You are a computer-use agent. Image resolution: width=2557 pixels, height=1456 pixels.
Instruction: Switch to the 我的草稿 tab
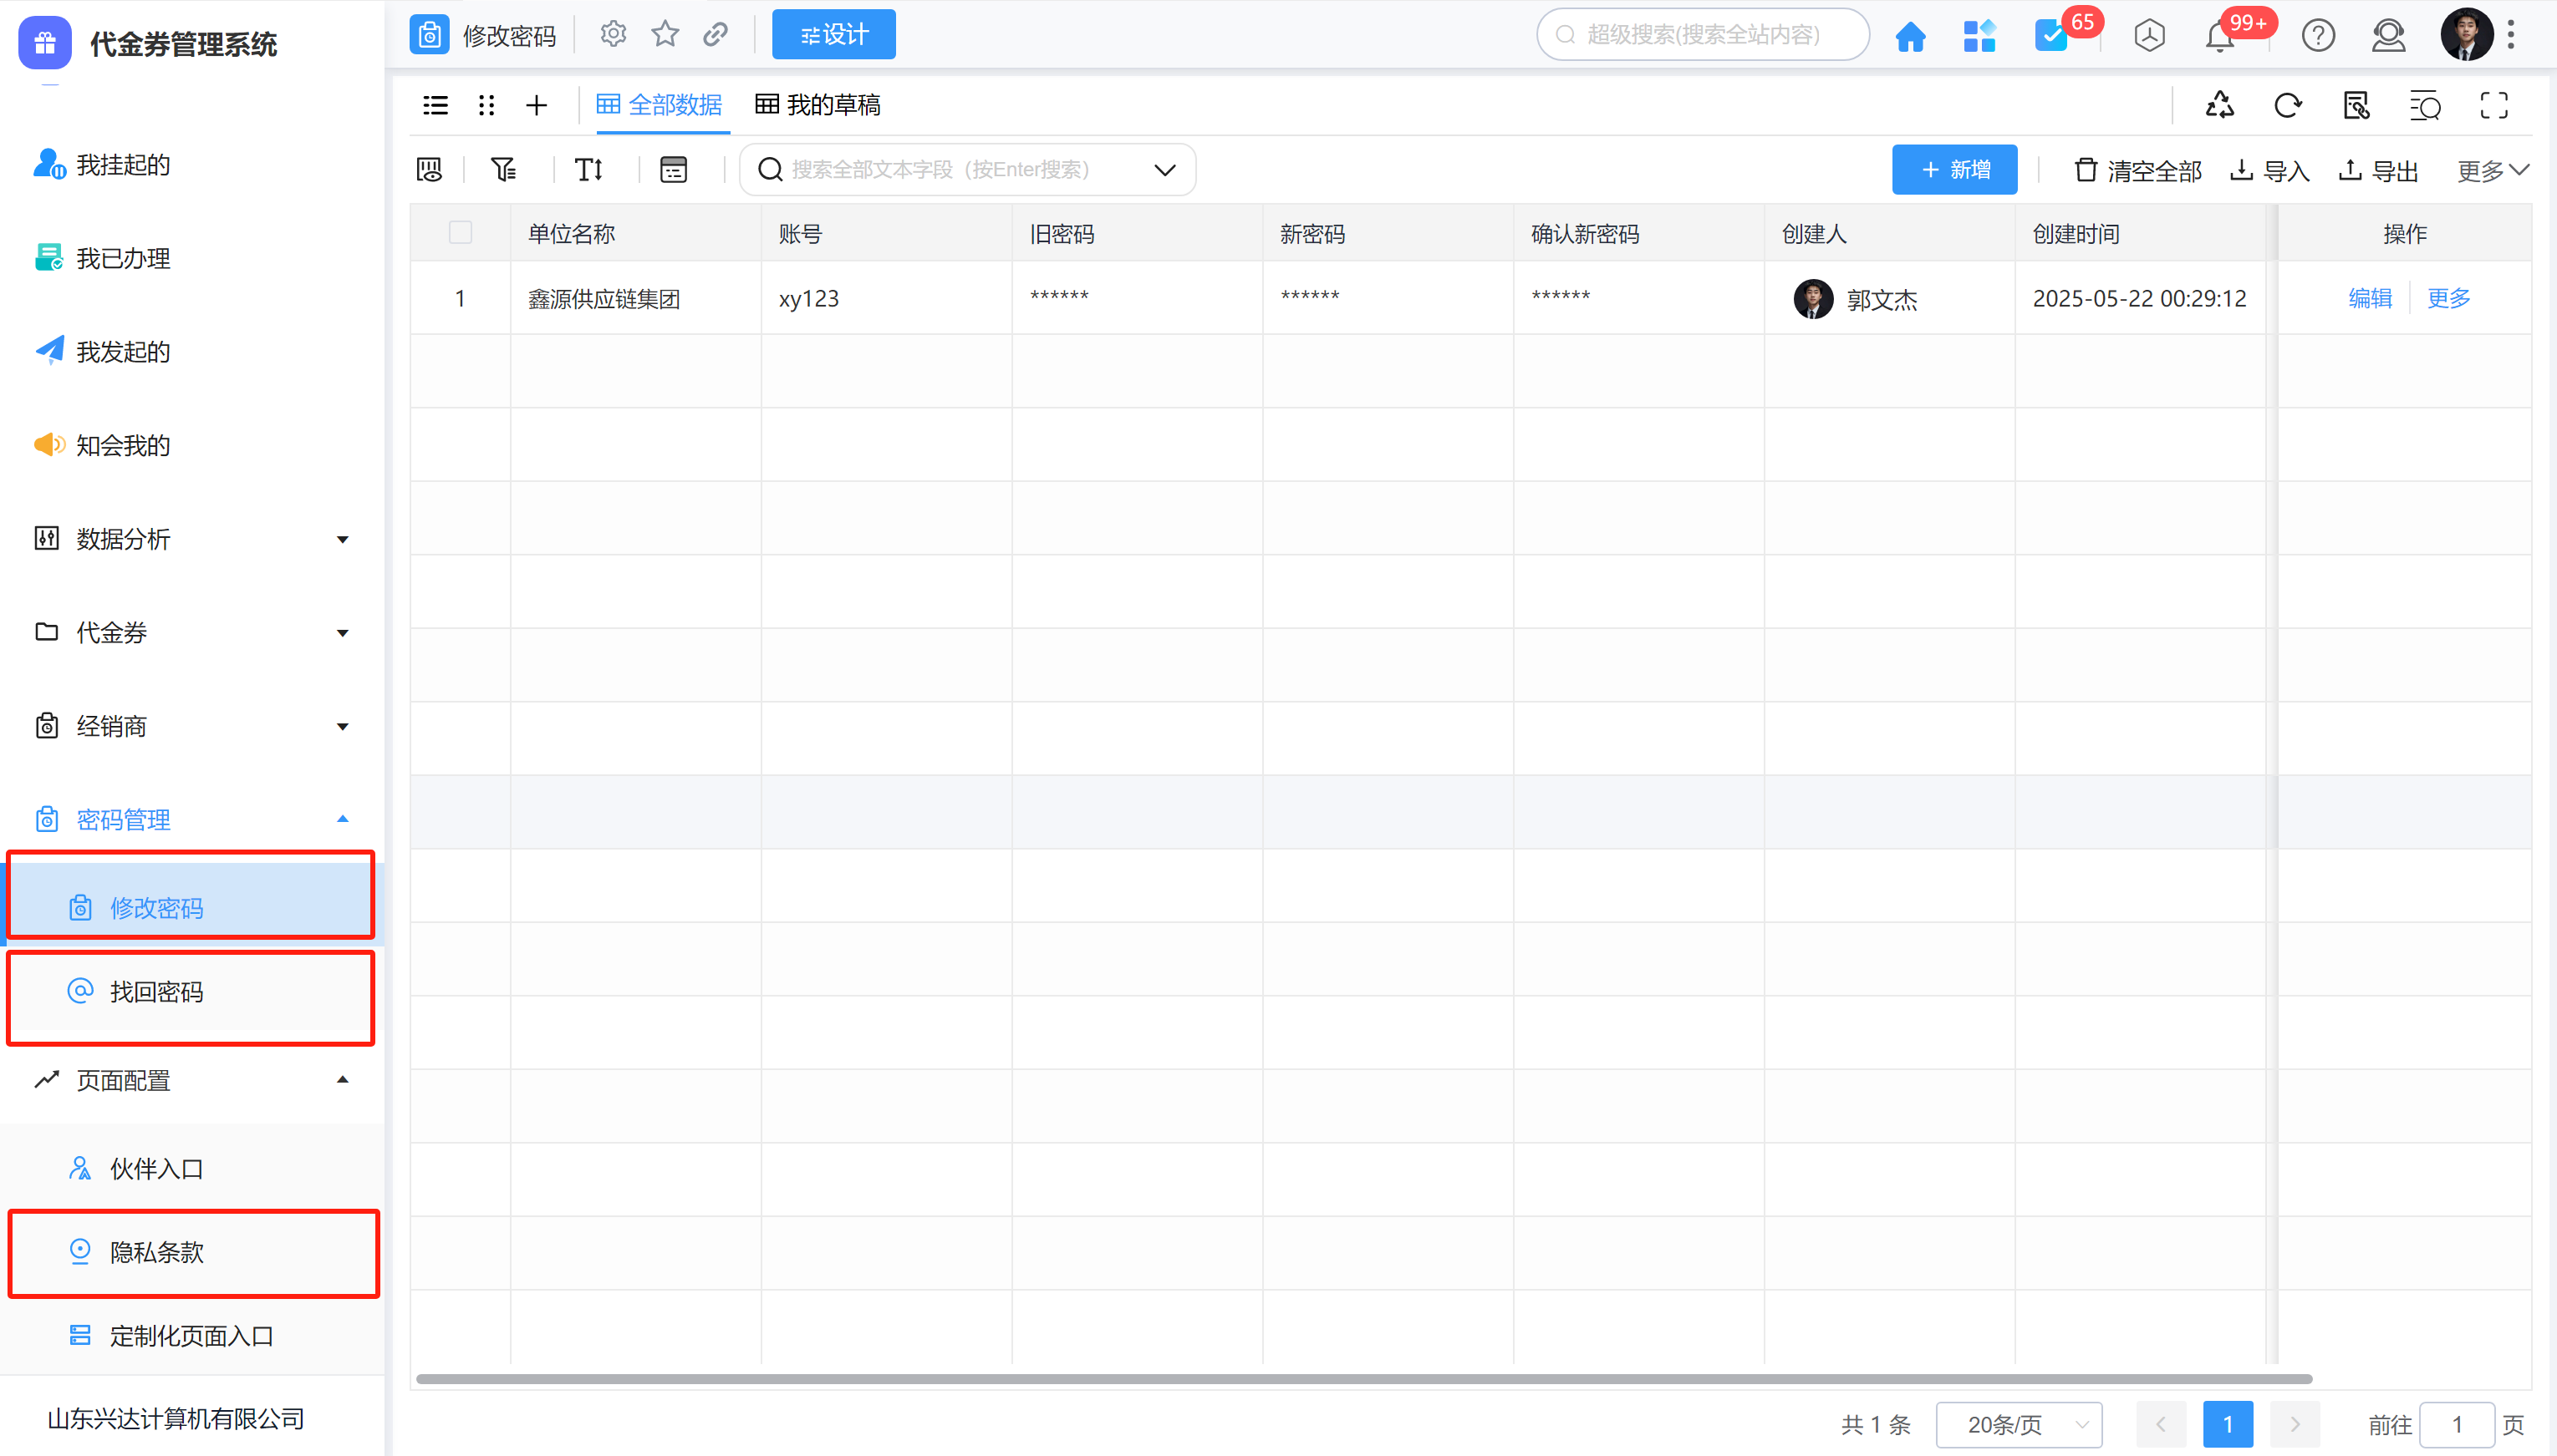818,105
